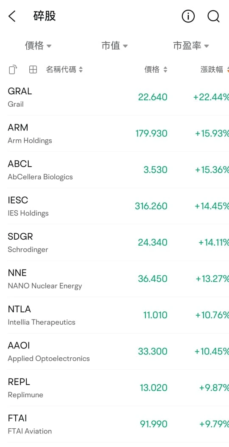Select the ABCL AbCellera Biologics row
Viewport: 229px width, 447px height.
[x=114, y=170]
